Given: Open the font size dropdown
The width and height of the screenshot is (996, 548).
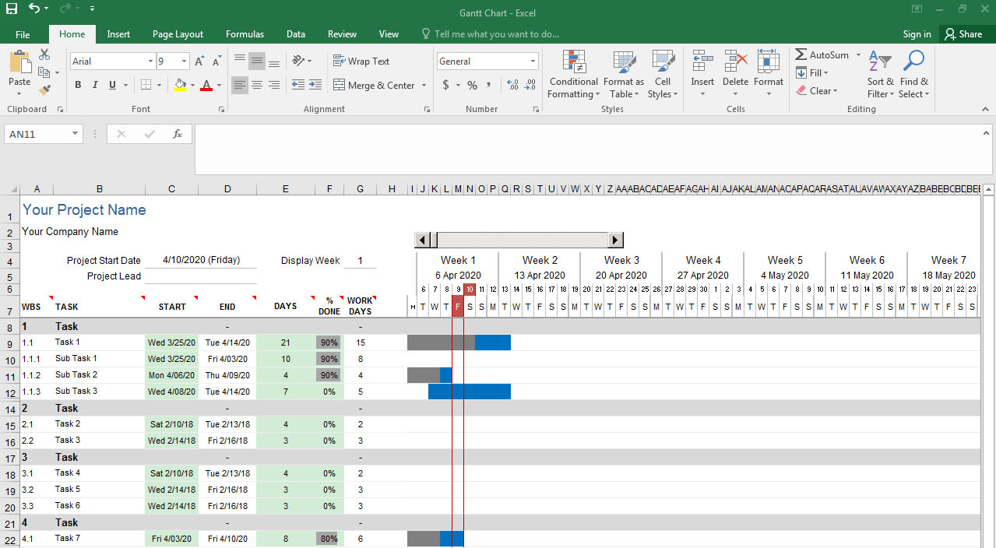Looking at the screenshot, I should pyautogui.click(x=183, y=61).
